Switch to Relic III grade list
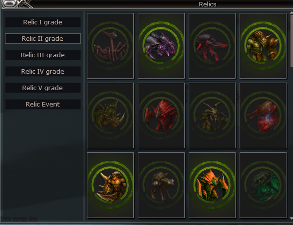Viewport: 293px width, 225px height. 43,55
